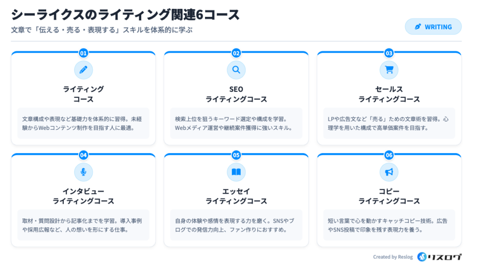The height and width of the screenshot is (265, 477).
Task: Click the エッセイ course description text box
Action: pos(236,225)
